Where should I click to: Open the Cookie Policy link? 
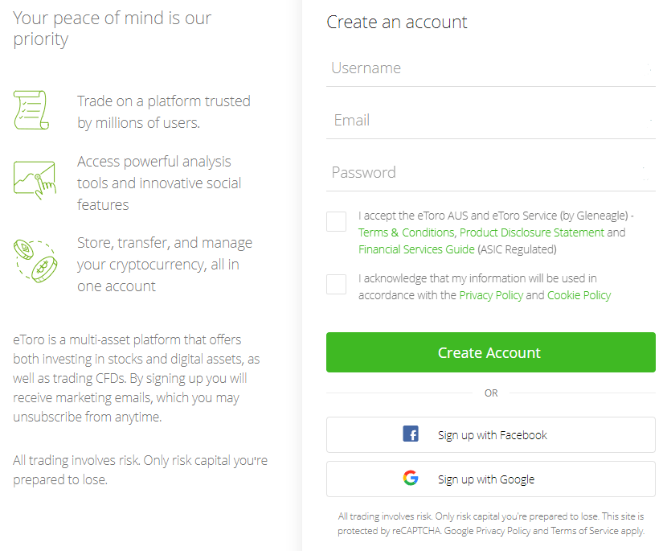579,295
